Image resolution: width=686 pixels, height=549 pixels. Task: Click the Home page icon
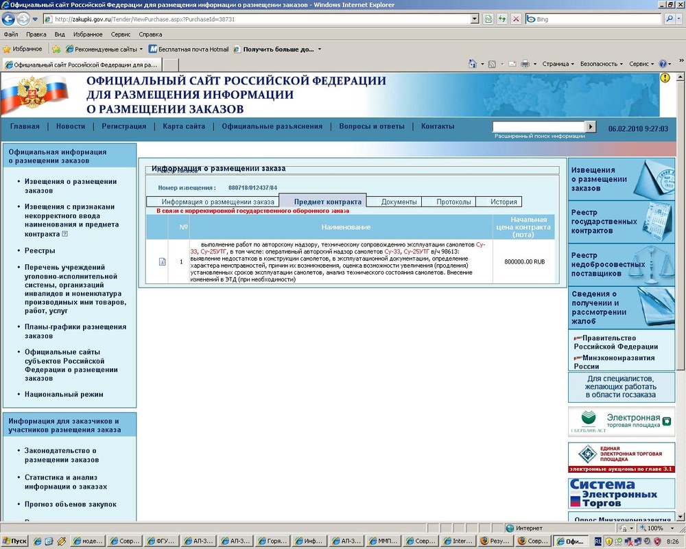click(473, 64)
